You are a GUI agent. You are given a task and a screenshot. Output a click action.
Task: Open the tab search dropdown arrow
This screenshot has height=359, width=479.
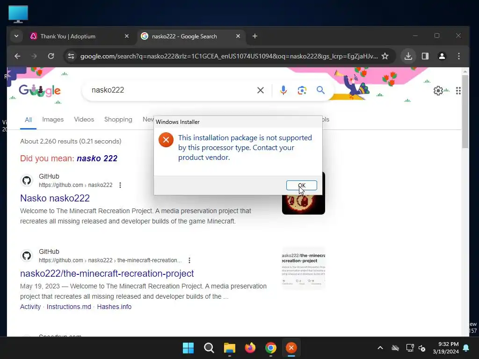(16, 36)
